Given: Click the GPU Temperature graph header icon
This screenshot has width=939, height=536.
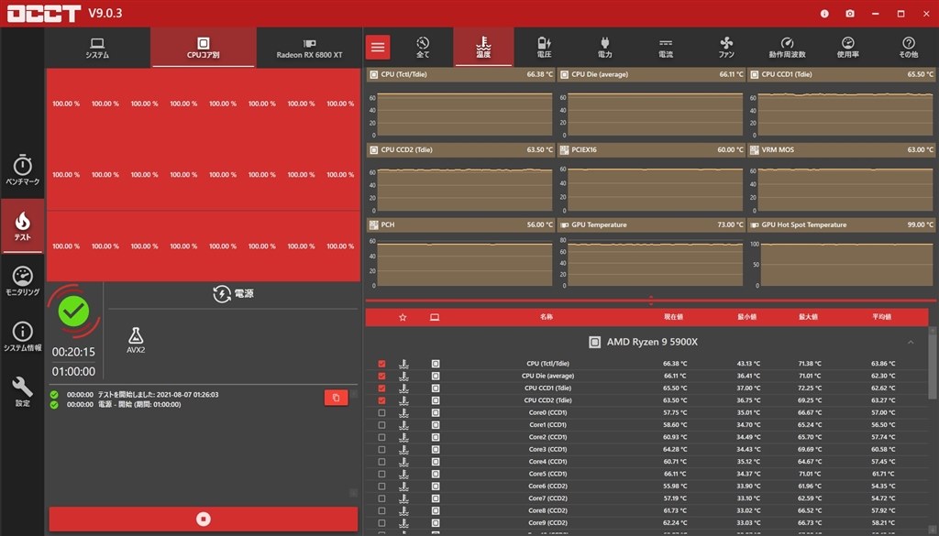Looking at the screenshot, I should (564, 224).
